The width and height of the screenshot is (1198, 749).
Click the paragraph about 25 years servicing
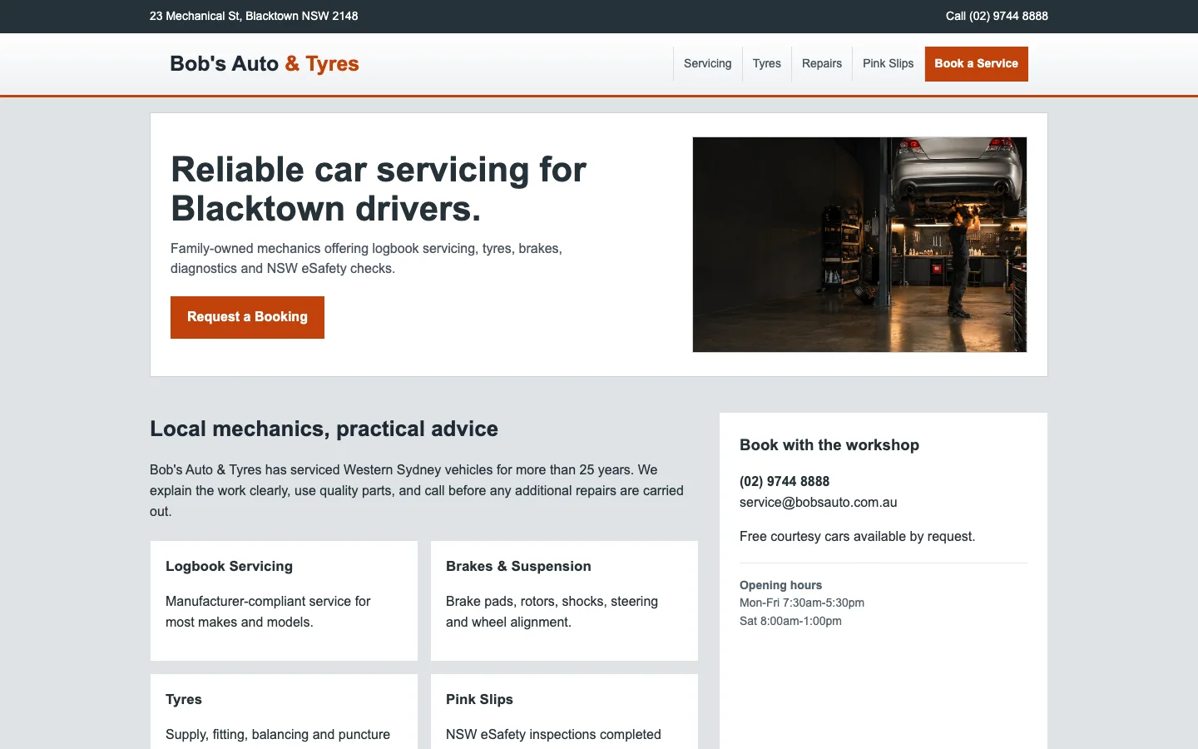pos(417,491)
